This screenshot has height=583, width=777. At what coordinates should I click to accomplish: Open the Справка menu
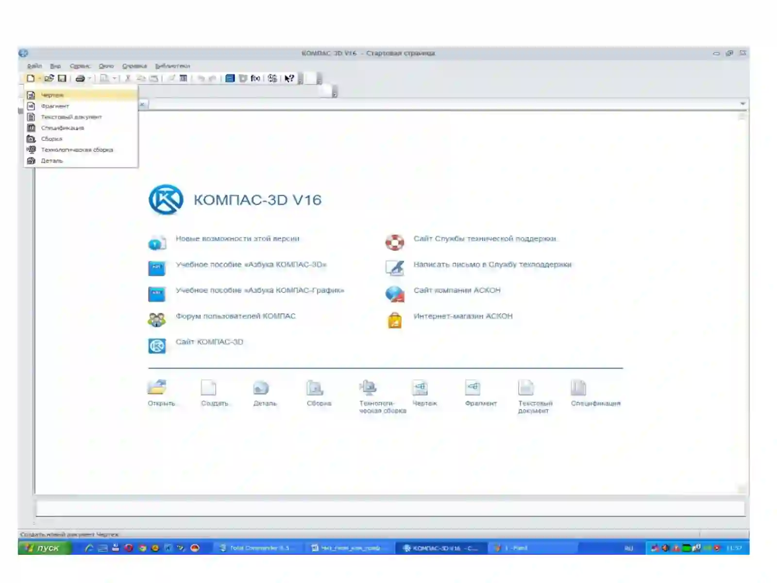[x=135, y=66]
